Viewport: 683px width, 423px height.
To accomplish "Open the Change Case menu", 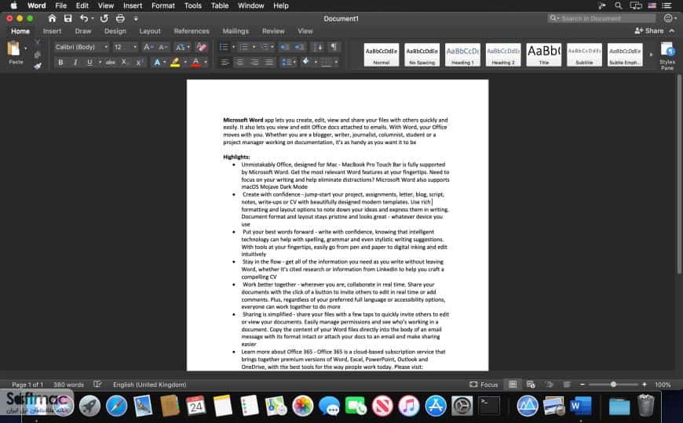I will (182, 47).
